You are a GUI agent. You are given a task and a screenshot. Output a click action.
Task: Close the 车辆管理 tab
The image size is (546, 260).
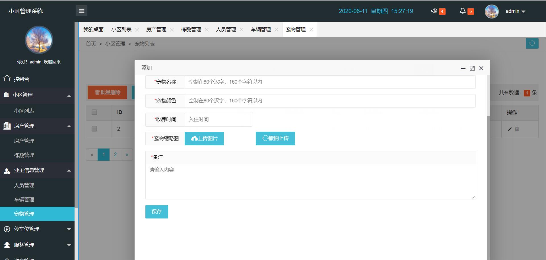(276, 30)
